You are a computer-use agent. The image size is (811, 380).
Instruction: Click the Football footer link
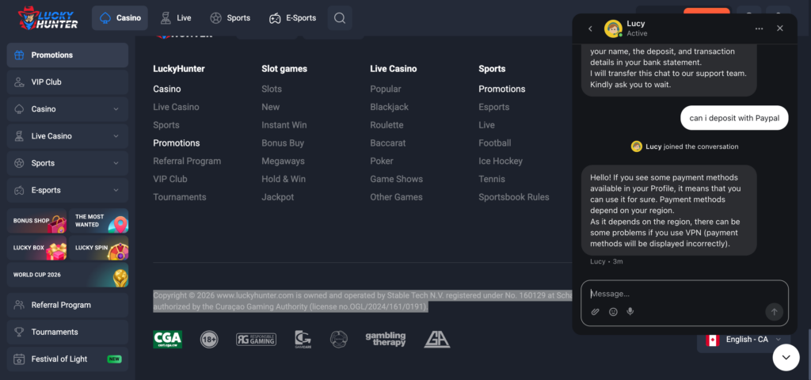495,142
